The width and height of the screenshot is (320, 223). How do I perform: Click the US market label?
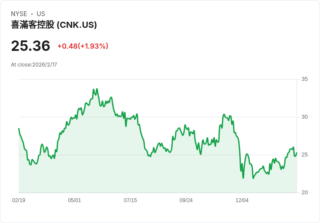41,14
